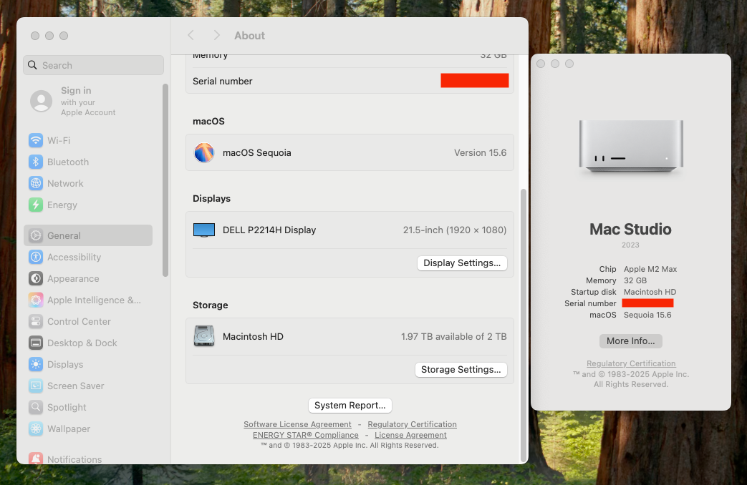Click the Accessibility sidebar icon
Screen dimensions: 747x485
coord(36,257)
